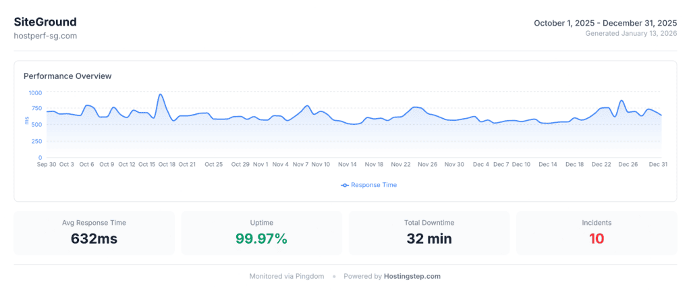Click the 1000 y-axis tick label
Screen dimensions: 691x297
34,92
